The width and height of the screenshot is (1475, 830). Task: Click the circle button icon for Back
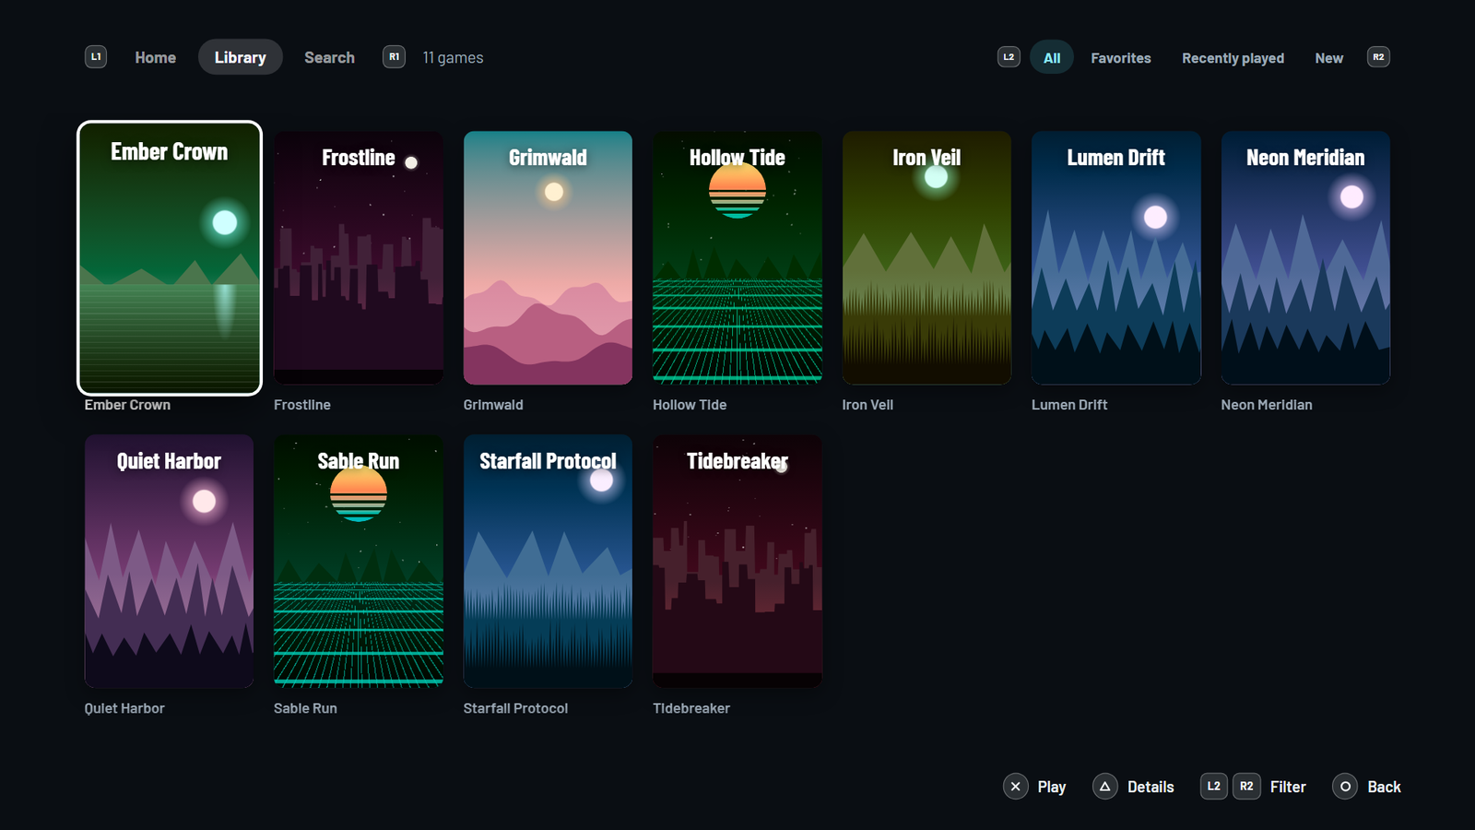pyautogui.click(x=1345, y=787)
